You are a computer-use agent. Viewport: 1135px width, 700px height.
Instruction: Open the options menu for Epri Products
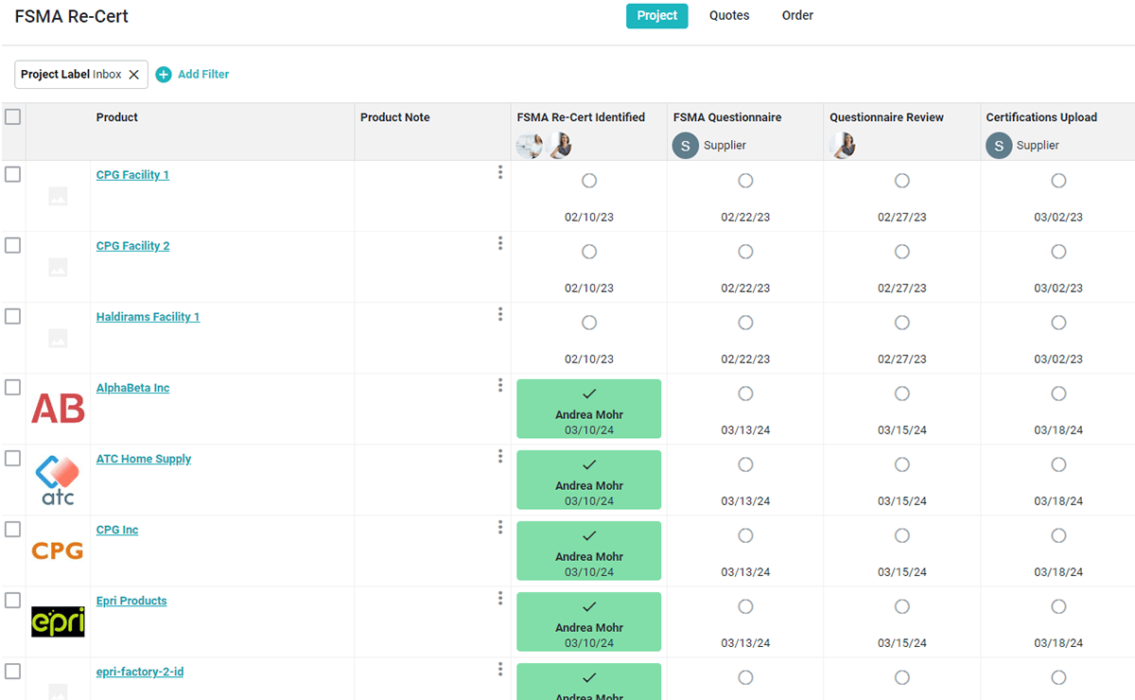(x=500, y=598)
